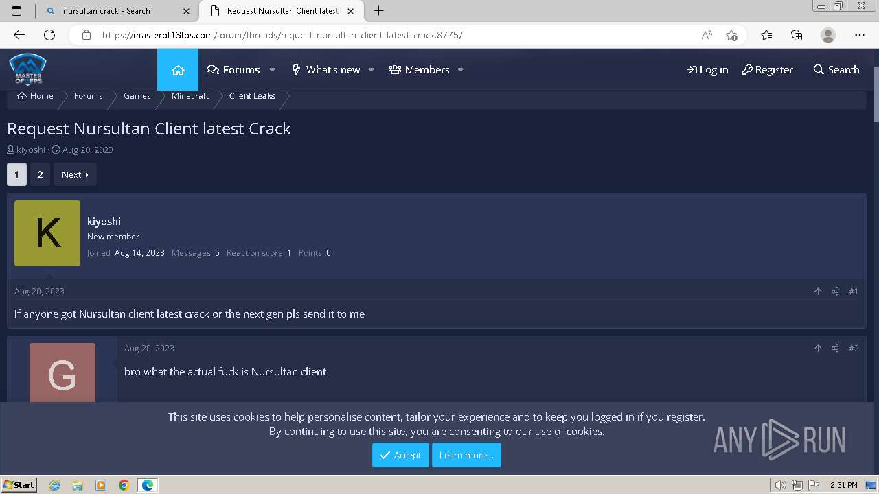Launch Chrome from the taskbar
The image size is (879, 494).
tap(124, 485)
